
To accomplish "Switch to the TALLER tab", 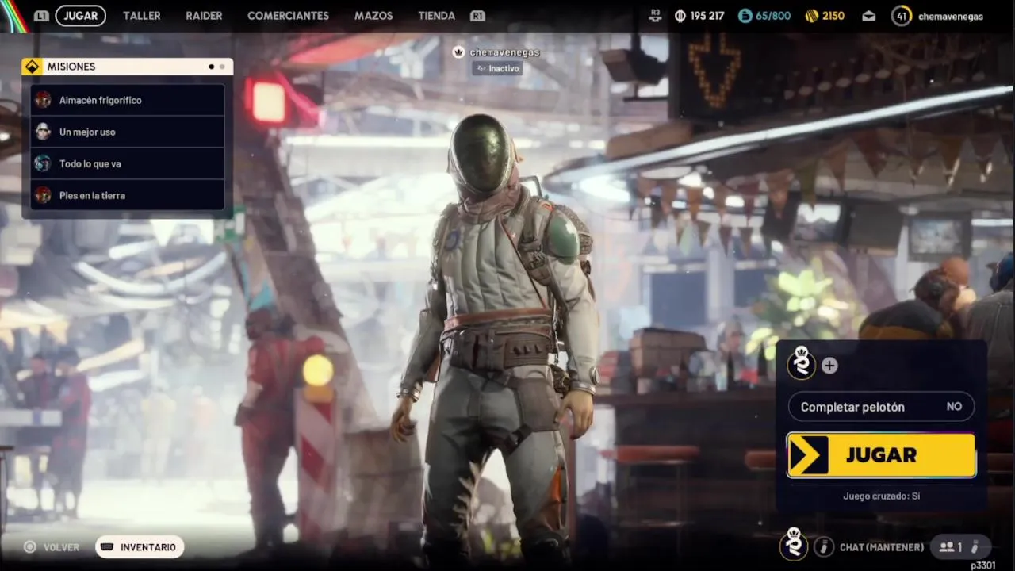I will [x=141, y=15].
